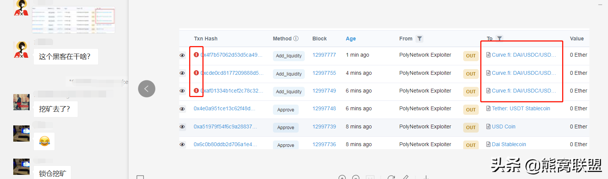Open transaction hash 0x6c0b80ddb2d706a1e4…
Screen dimensions: 608x179
(225, 144)
